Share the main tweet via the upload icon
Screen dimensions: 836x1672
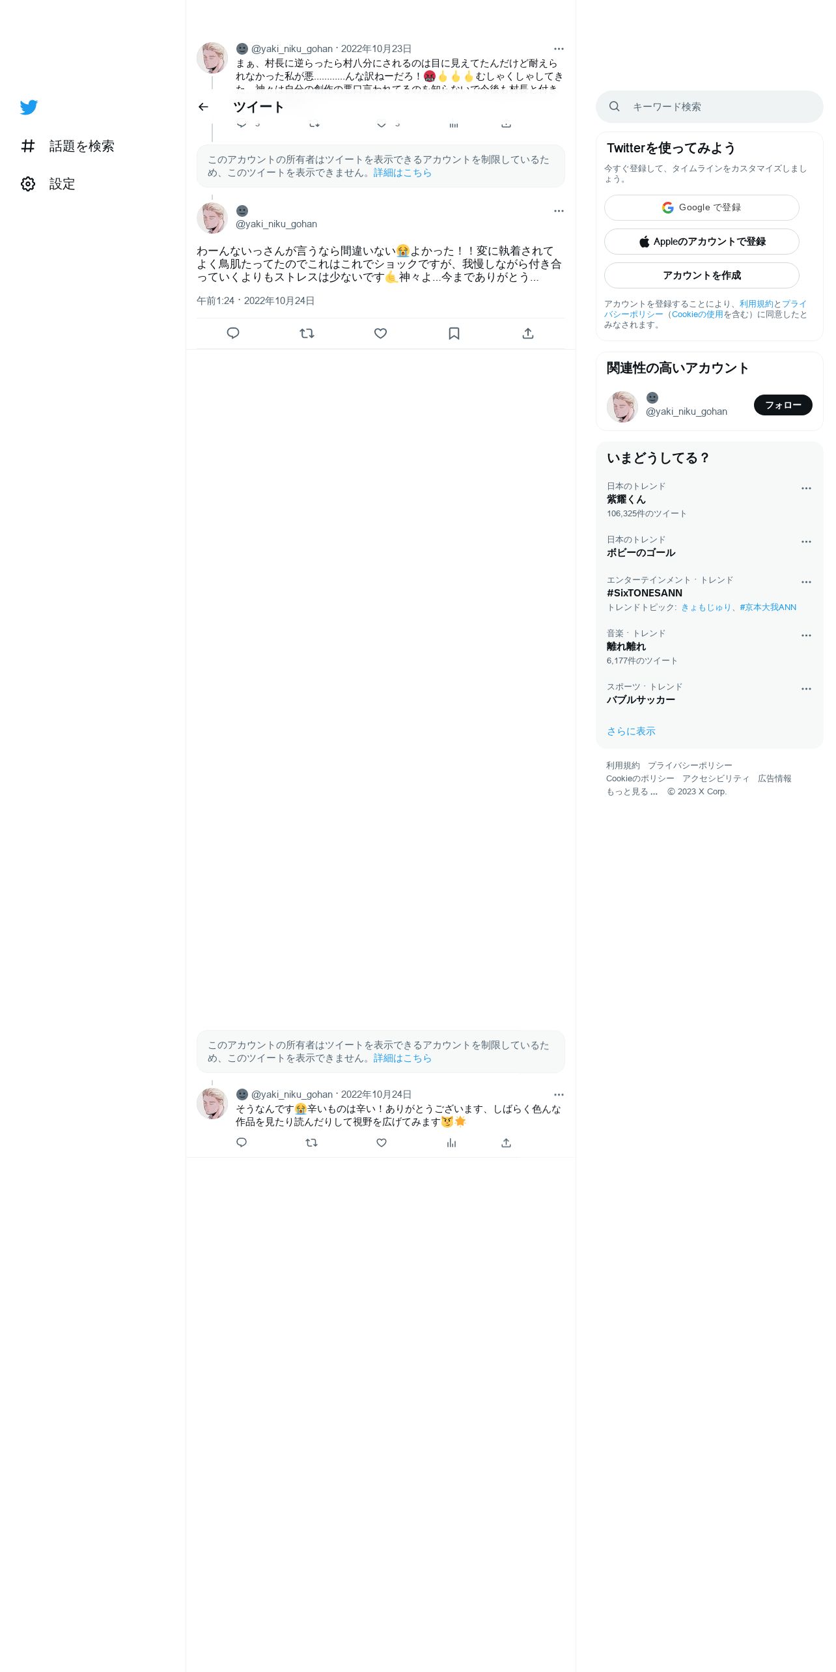click(x=528, y=333)
